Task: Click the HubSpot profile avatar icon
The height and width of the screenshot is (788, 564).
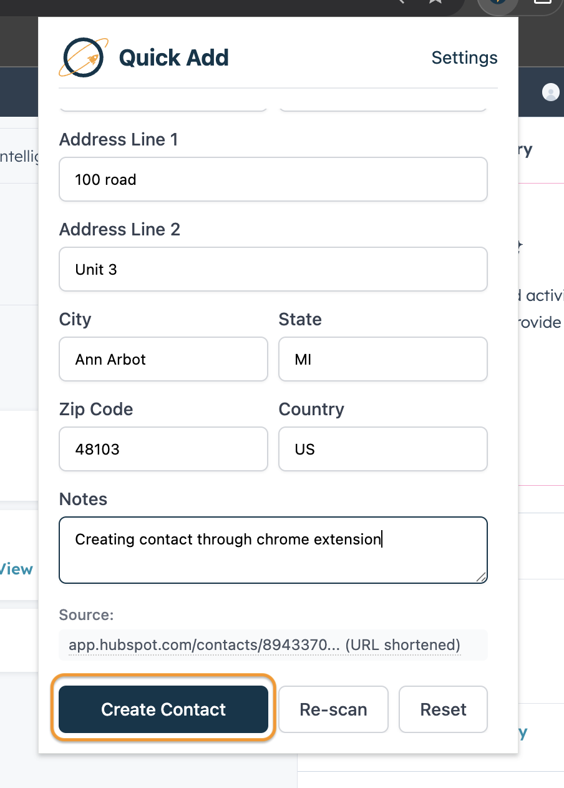Action: 551,92
